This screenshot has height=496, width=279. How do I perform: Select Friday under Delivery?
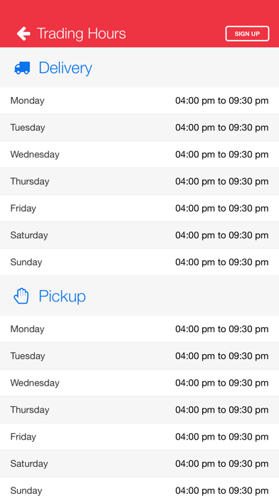coord(23,208)
